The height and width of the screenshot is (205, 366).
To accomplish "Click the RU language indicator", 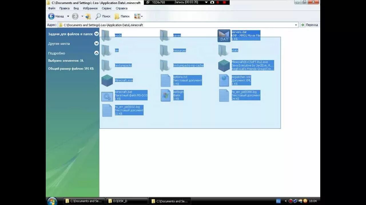I will click(278, 201).
